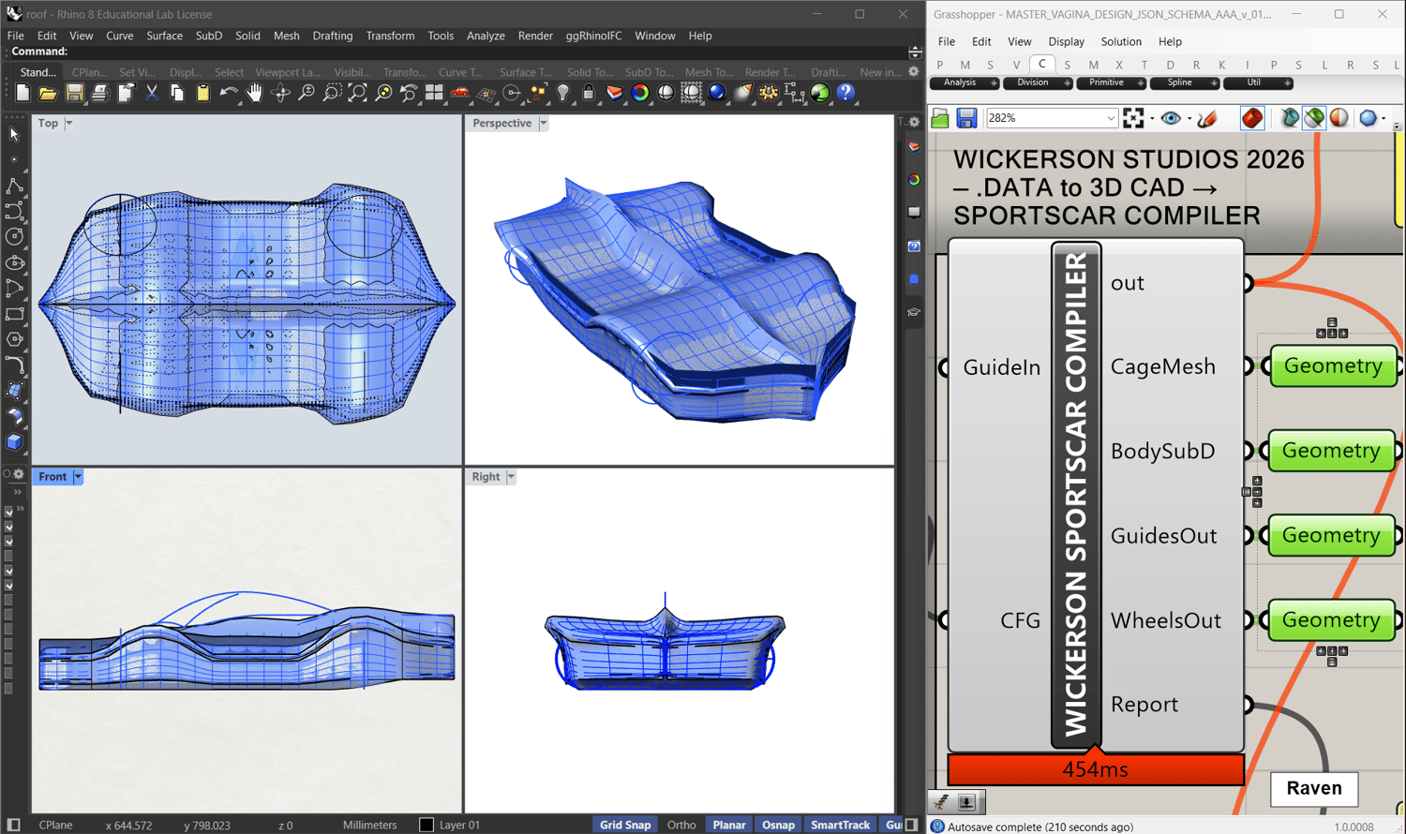Click the Raven component on canvas
Viewport: 1406px width, 834px height.
point(1314,788)
